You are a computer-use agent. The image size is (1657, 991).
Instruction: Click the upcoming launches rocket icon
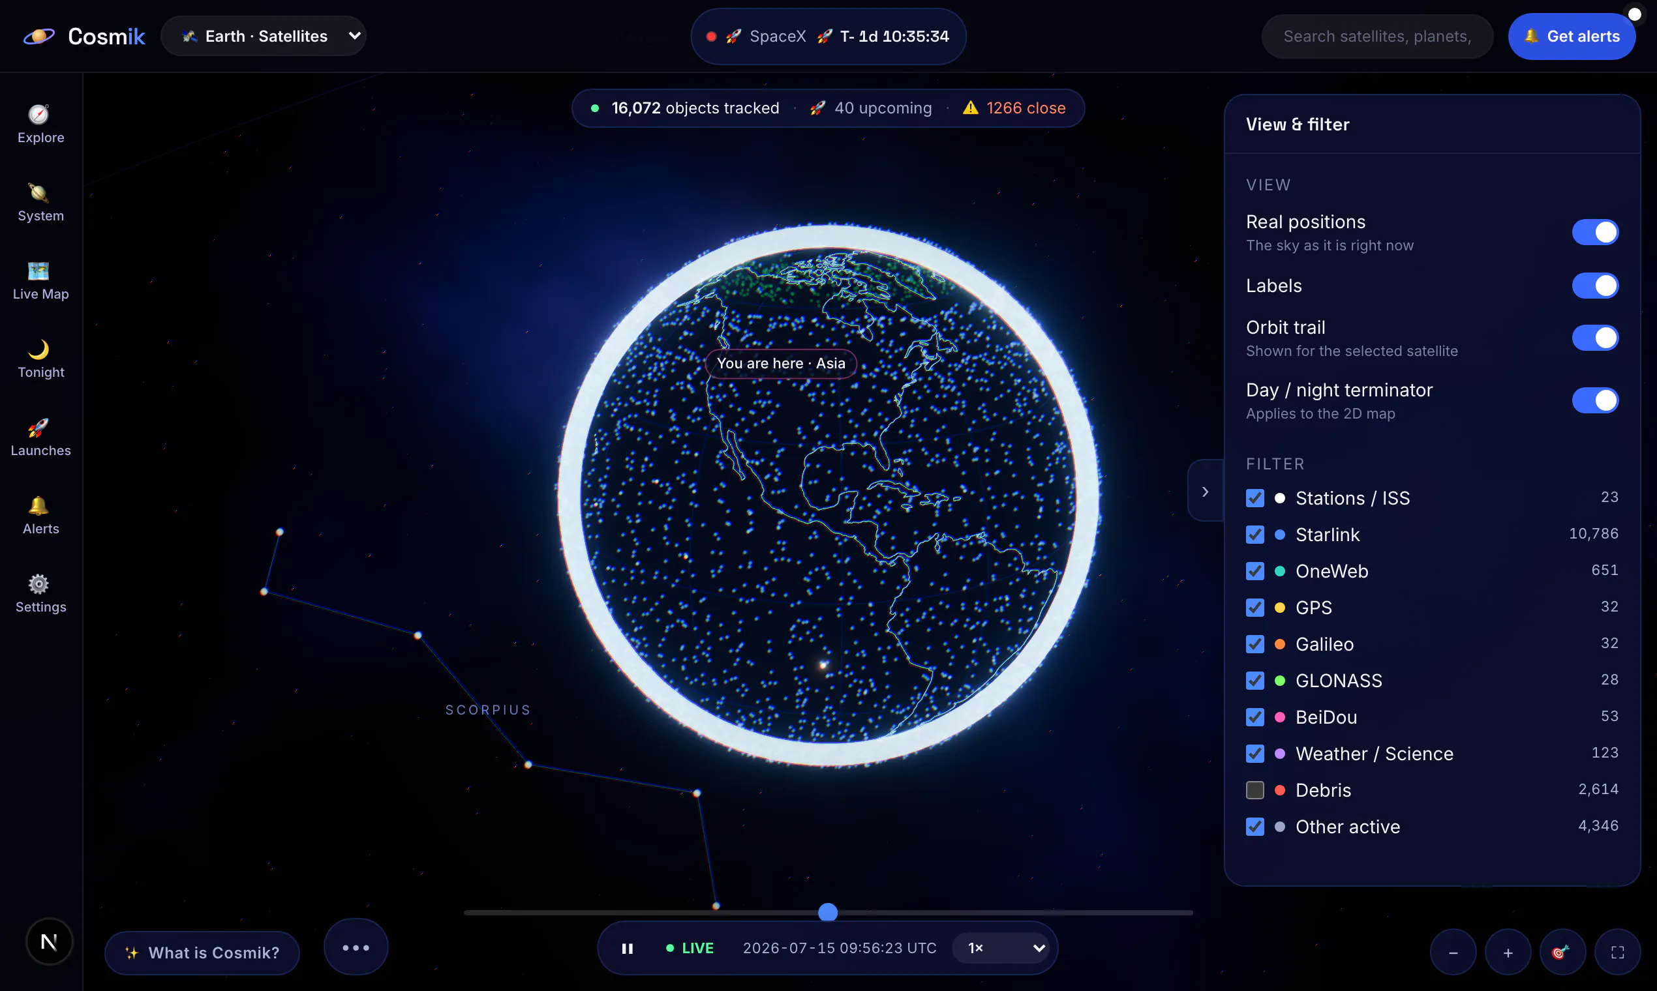coord(817,108)
